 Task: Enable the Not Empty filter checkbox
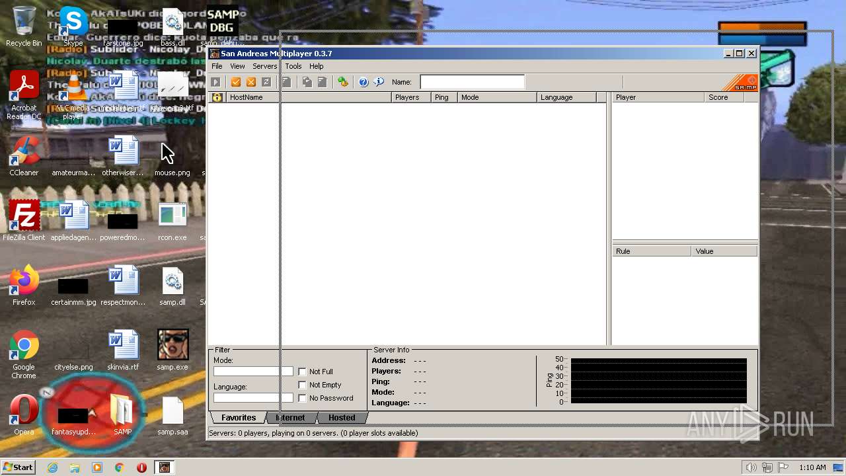pos(302,385)
